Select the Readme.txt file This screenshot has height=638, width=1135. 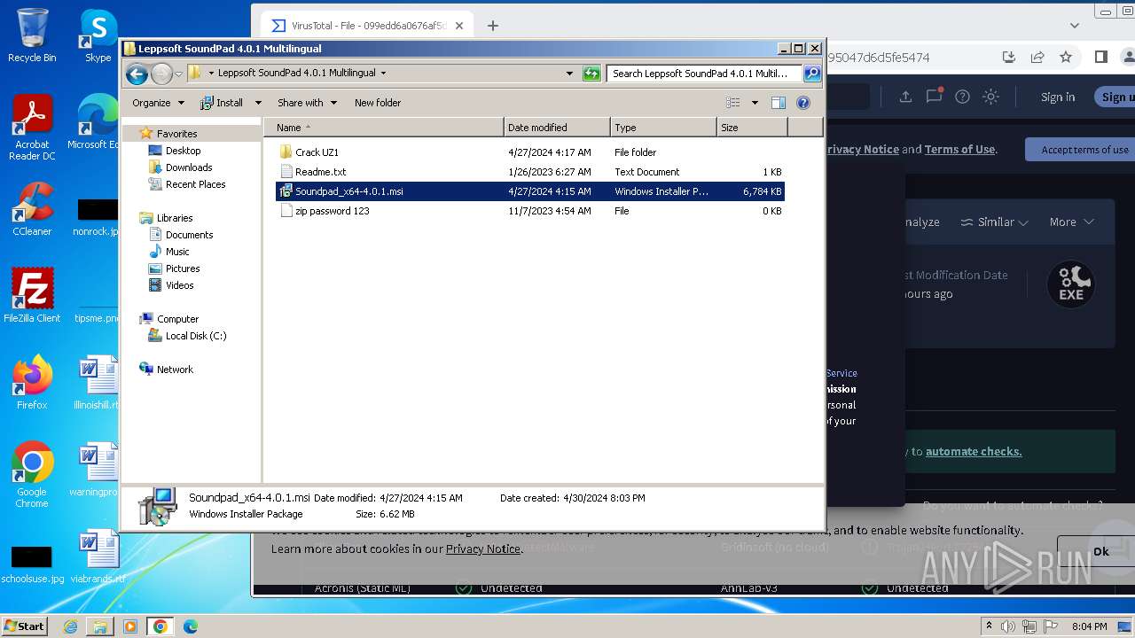point(529,172)
